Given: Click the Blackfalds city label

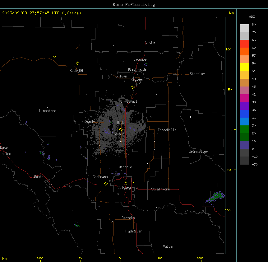Looking at the screenshot, I should (x=137, y=69).
